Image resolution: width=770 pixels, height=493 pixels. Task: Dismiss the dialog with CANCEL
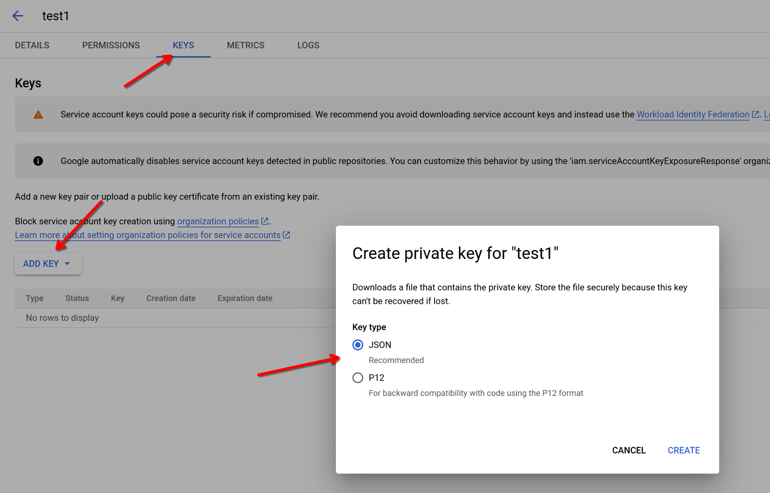coord(628,450)
